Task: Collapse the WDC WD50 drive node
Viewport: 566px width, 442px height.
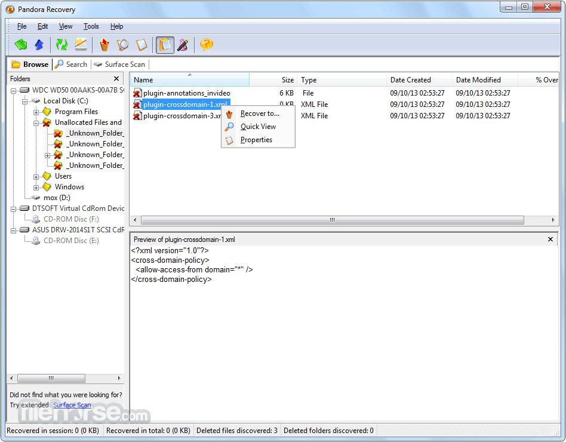Action: (13, 91)
